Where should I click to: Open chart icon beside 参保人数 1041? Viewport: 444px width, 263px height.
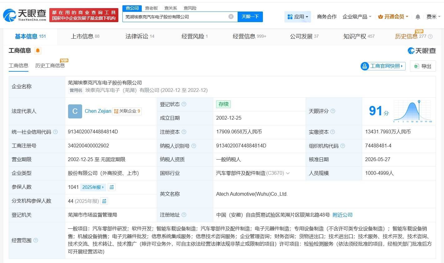tap(111, 187)
